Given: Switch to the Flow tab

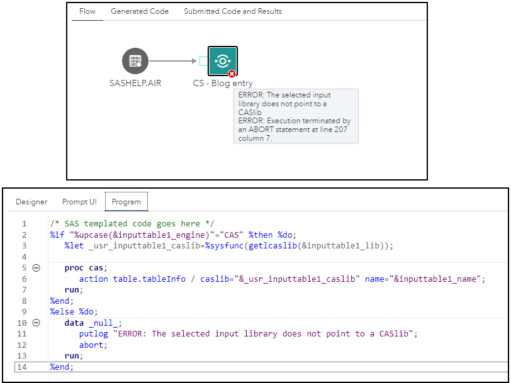Looking at the screenshot, I should point(87,11).
